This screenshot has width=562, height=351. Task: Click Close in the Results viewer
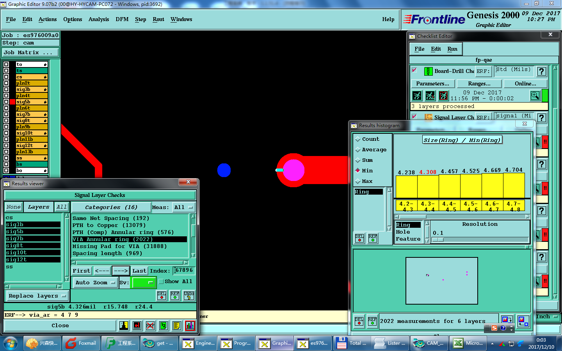[x=60, y=325]
